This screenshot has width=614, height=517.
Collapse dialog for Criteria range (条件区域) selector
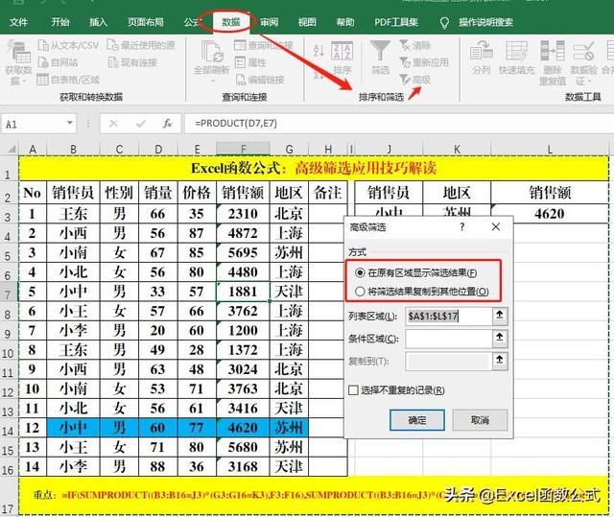click(x=500, y=339)
